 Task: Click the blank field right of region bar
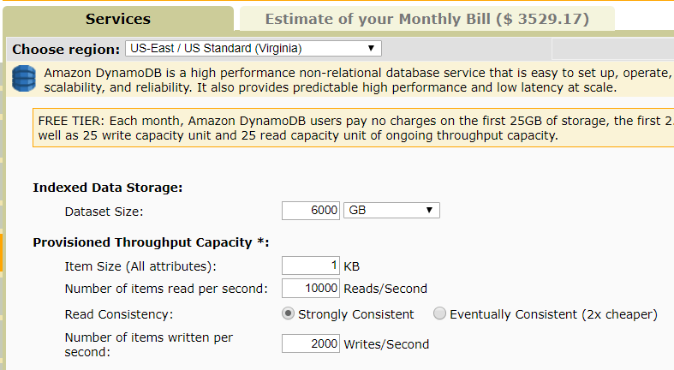[x=612, y=49]
